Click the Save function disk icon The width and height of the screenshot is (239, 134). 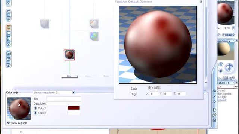pyautogui.click(x=214, y=121)
